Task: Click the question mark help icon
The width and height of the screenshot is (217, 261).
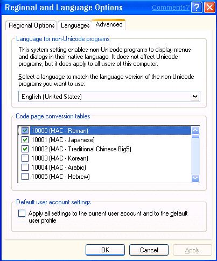Action: pos(197,8)
